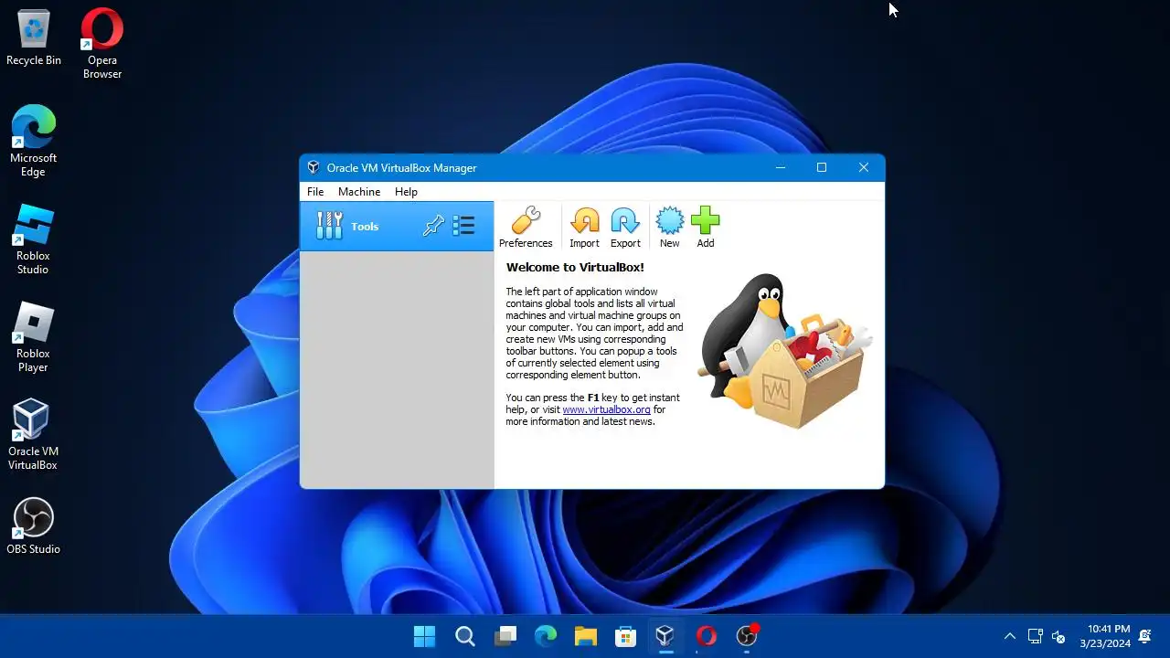
Task: Open Microsoft Store from the taskbar
Action: (x=625, y=636)
